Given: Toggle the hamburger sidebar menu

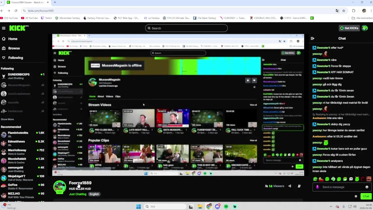Looking at the screenshot, I should (3, 28).
